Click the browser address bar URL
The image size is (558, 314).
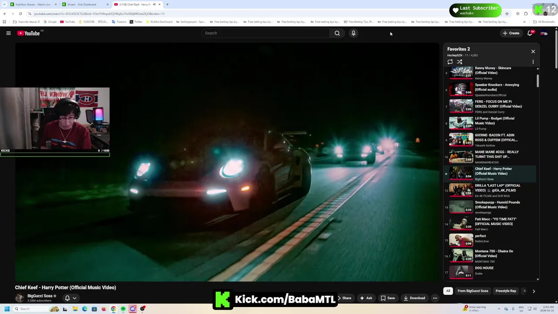tap(99, 14)
